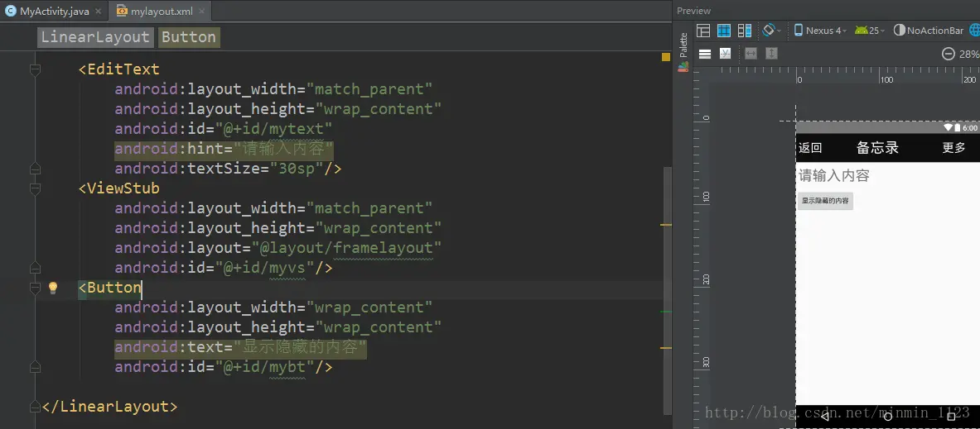Collapse fold marker at EditText textSize line

pyautogui.click(x=35, y=169)
